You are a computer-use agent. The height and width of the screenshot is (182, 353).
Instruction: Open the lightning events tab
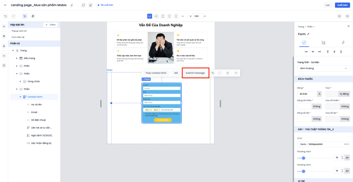tap(343, 42)
